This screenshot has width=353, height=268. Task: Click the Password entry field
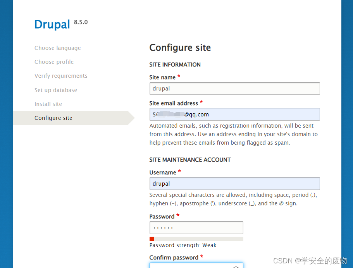click(x=196, y=227)
